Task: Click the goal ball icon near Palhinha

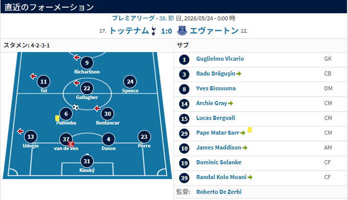Action: pos(75,108)
